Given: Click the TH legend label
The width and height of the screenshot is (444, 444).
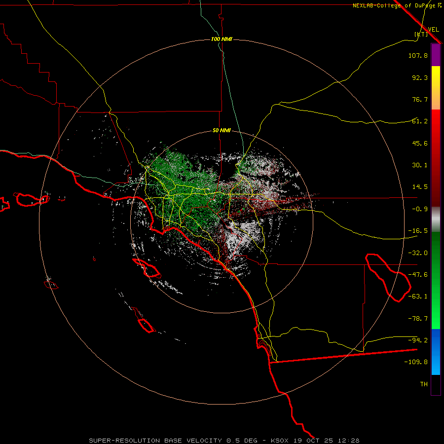Looking at the screenshot, I should [x=424, y=384].
